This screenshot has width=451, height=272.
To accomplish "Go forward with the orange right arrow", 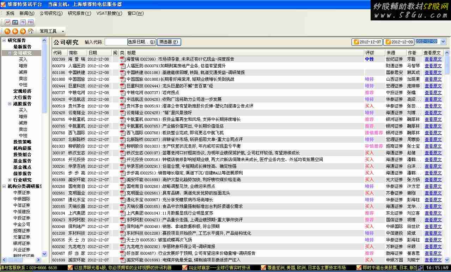I will point(23,31).
